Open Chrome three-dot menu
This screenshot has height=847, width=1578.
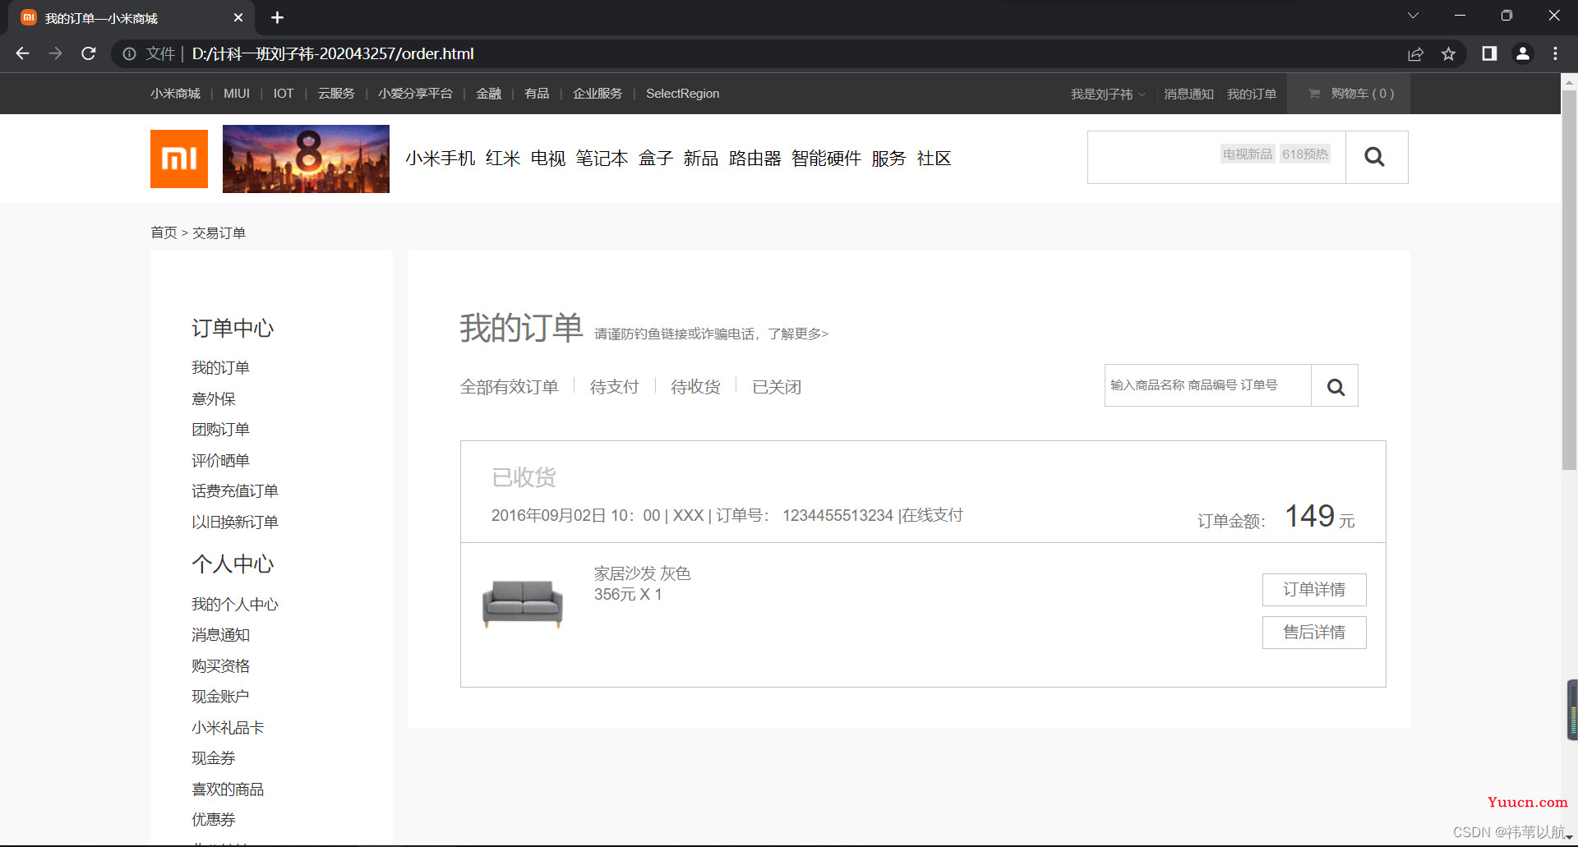[1556, 53]
